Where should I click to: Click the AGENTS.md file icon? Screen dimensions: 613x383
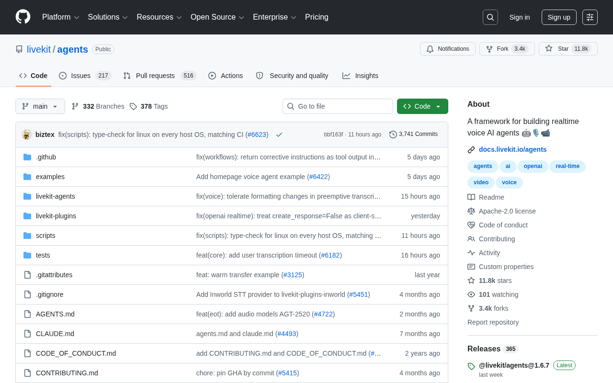pos(27,314)
